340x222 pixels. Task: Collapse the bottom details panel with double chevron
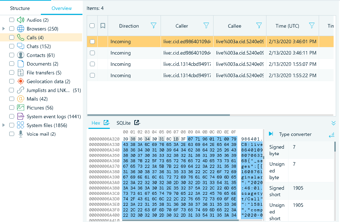[x=334, y=123]
